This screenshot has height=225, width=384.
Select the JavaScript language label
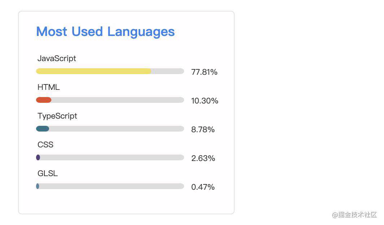57,59
